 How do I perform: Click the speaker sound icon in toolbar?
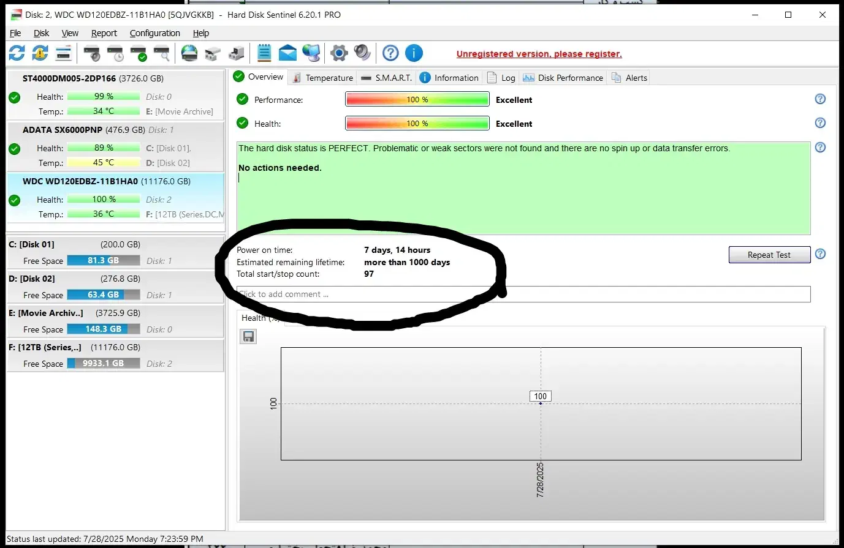point(362,53)
